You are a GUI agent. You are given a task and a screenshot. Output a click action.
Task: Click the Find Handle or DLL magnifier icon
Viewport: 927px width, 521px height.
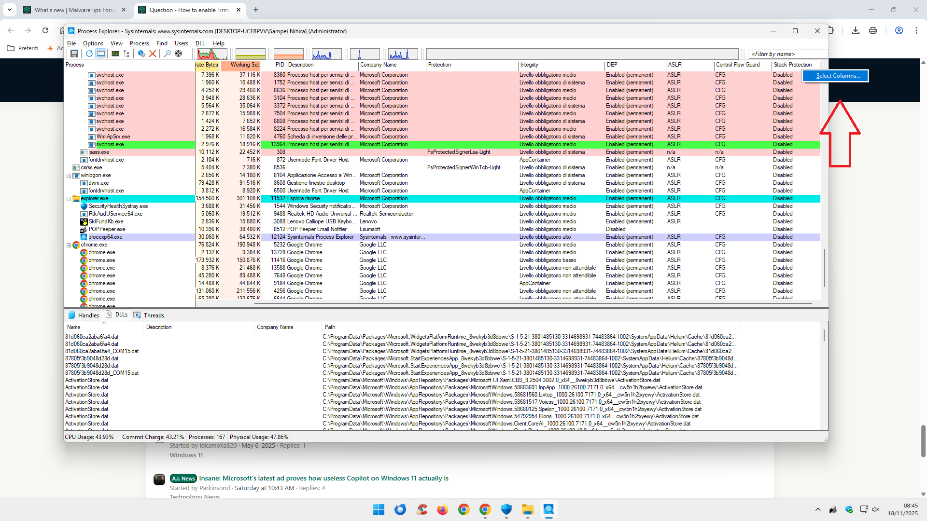[x=168, y=54]
